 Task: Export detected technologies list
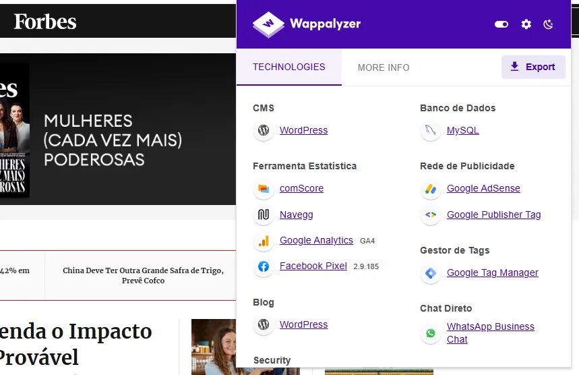click(x=533, y=67)
